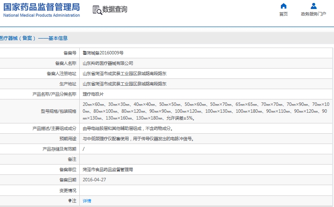This screenshot has height=207, width=334.
Task: Click the 产品名称/产品分类名称 label
Action: (x=54, y=94)
